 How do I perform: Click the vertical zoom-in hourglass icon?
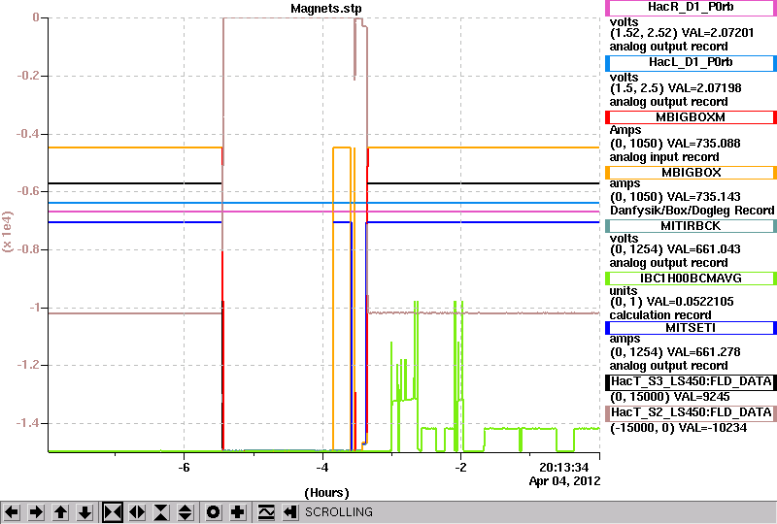(x=161, y=512)
